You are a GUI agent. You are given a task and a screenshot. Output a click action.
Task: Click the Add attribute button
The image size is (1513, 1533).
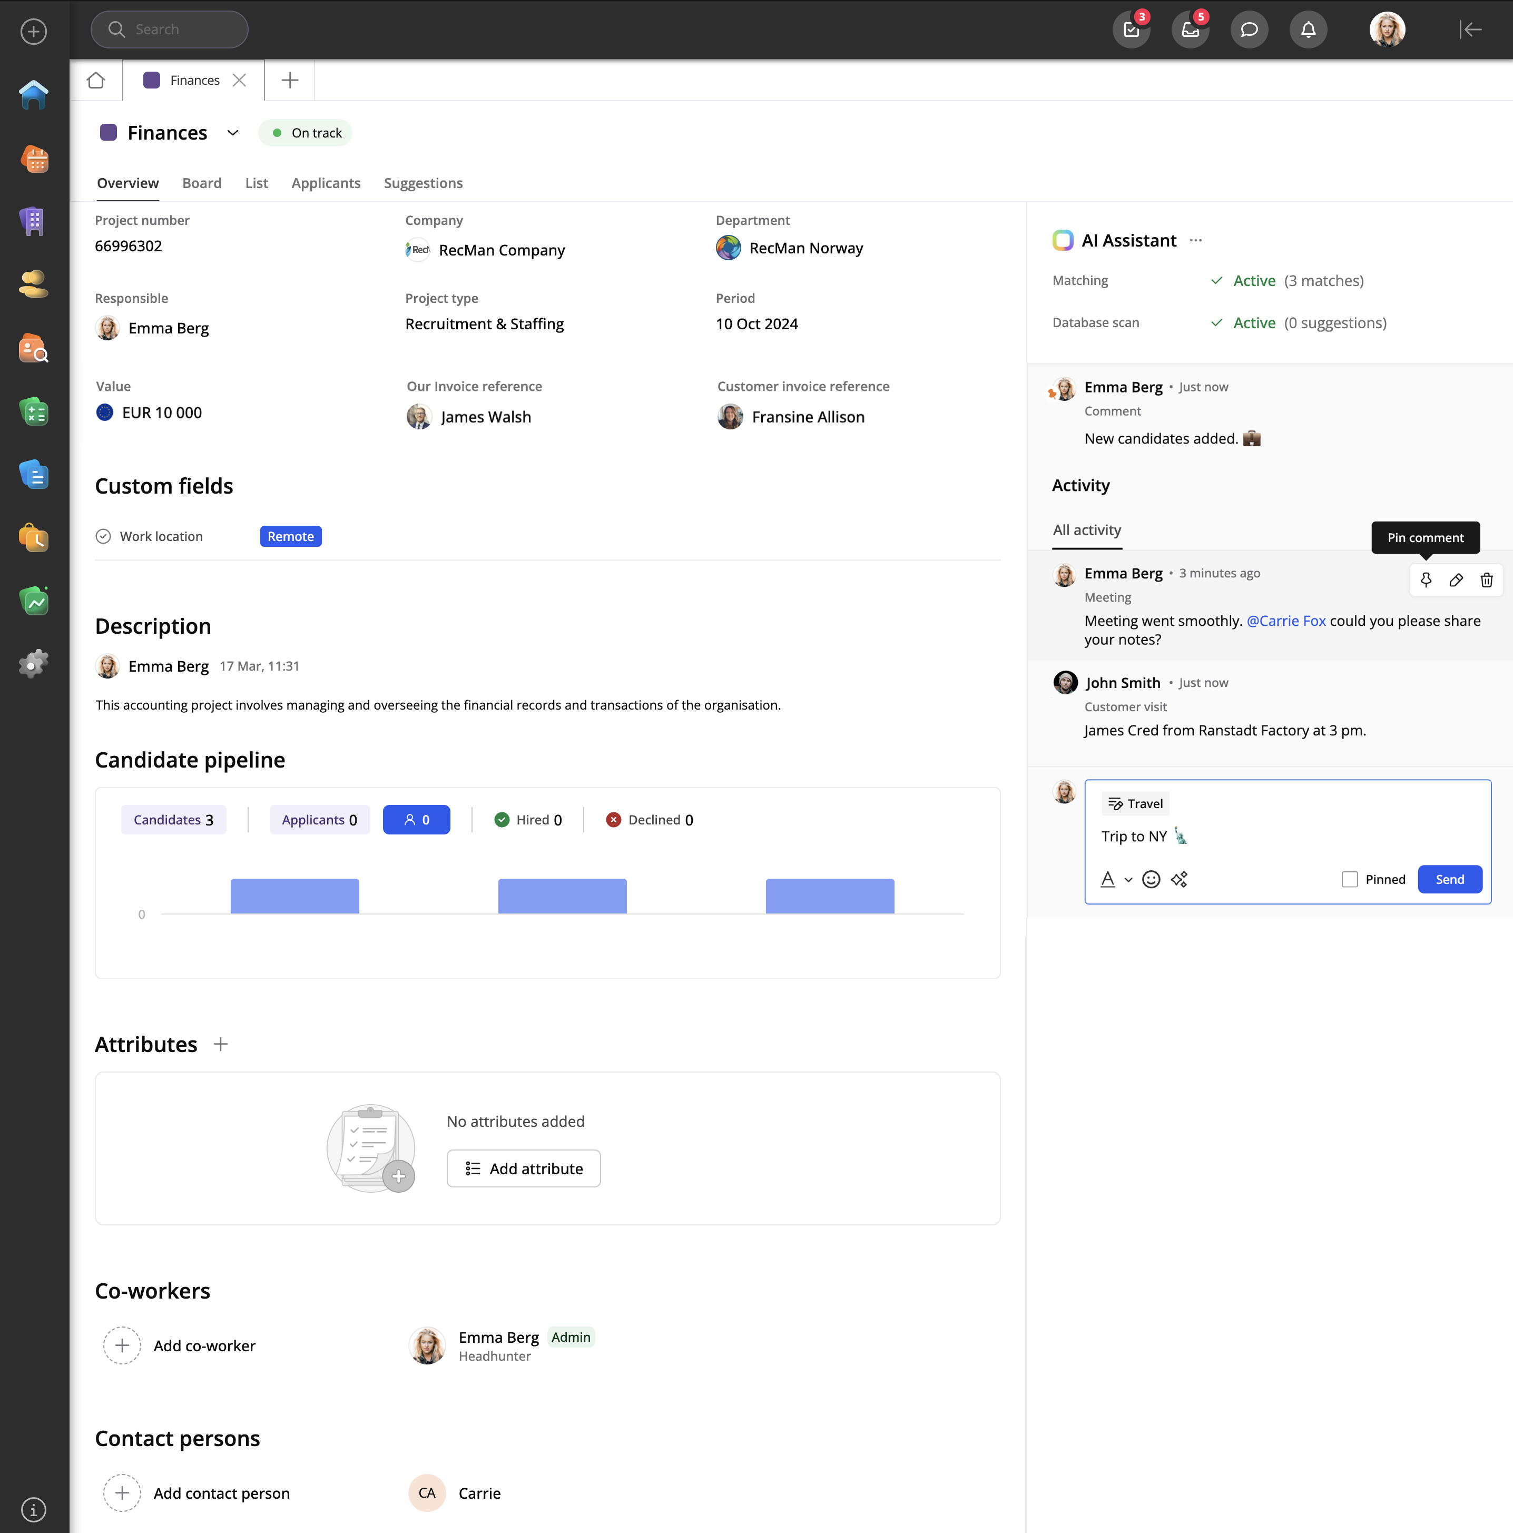point(523,1169)
